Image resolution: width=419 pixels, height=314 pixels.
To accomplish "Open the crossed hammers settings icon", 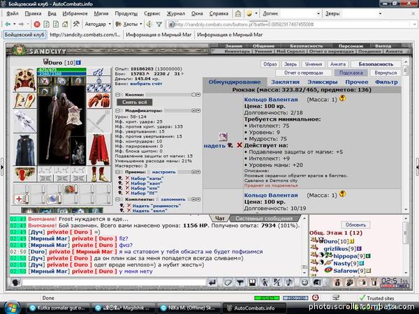I will (76, 24).
